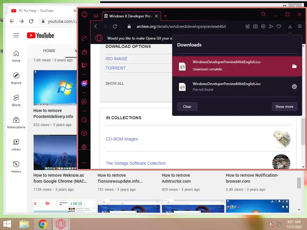Open GX Corner gamepad icon

[96, 16]
